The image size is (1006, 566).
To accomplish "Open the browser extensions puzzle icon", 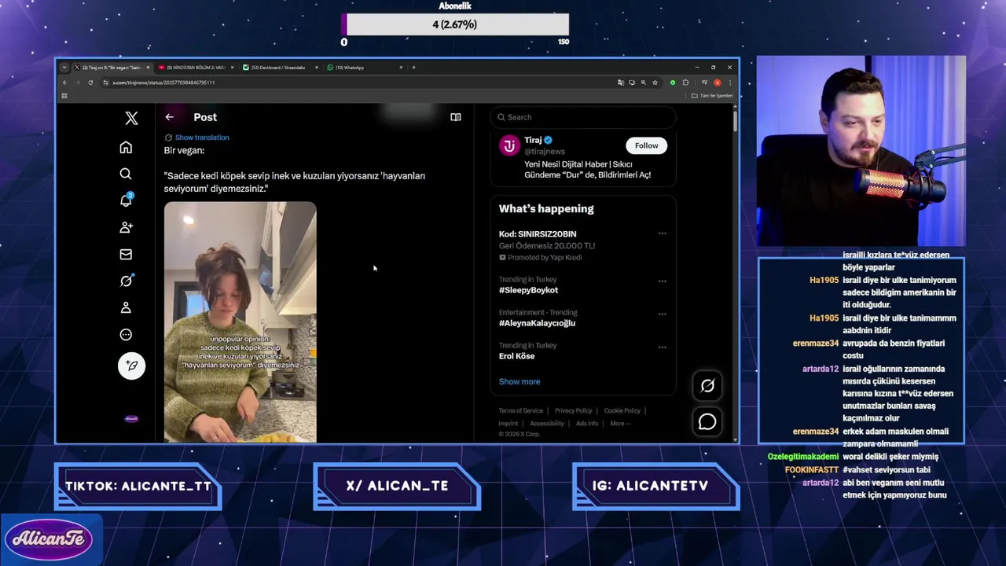I will [685, 83].
